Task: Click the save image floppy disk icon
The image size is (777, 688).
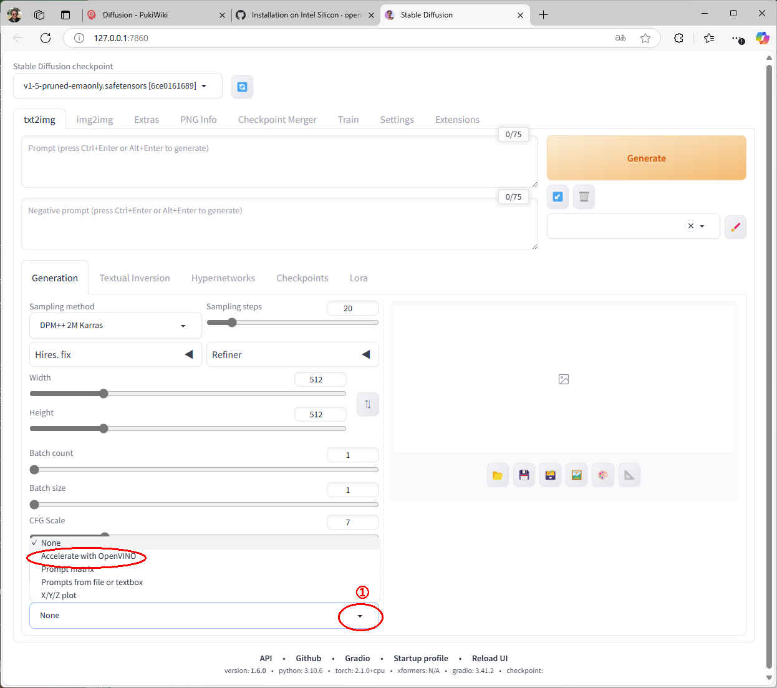Action: point(524,475)
